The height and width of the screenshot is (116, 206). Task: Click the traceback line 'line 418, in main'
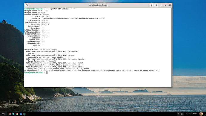50,55
